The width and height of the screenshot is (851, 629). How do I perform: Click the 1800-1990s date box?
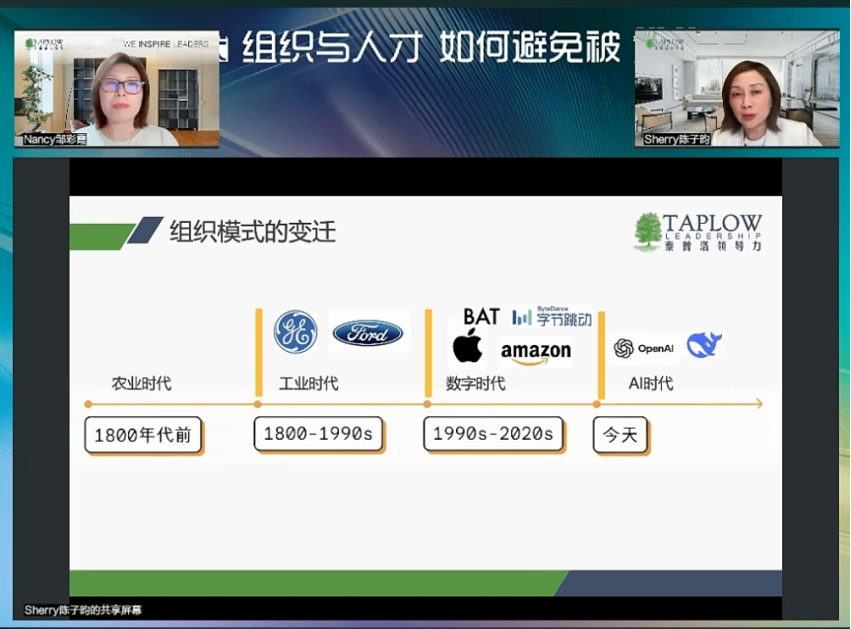(318, 434)
